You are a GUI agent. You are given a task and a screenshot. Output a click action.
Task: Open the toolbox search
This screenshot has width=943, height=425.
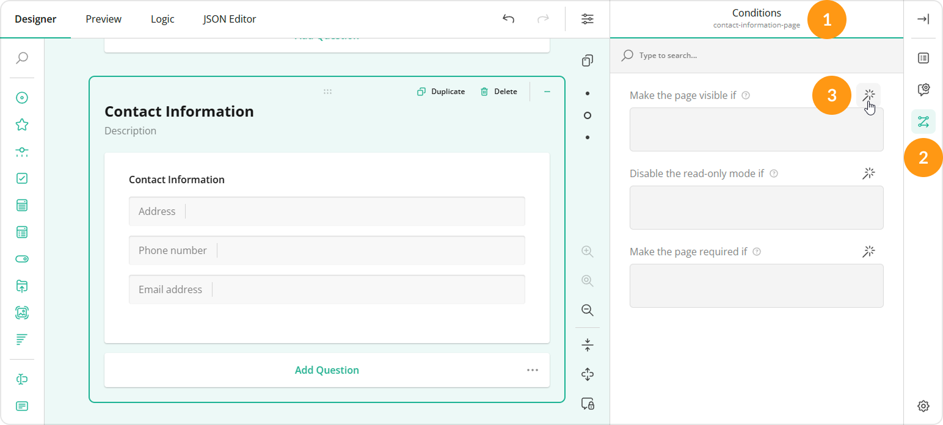pyautogui.click(x=22, y=58)
